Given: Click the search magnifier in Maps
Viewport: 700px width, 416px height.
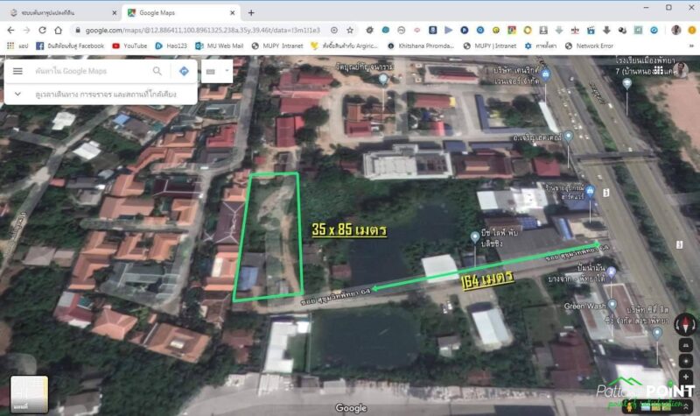Looking at the screenshot, I should (157, 71).
